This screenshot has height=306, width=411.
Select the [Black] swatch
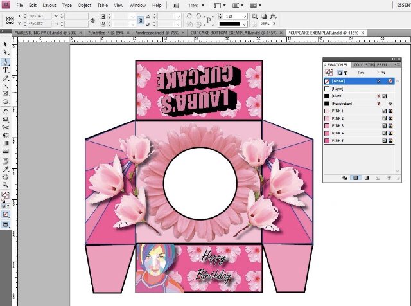click(x=359, y=96)
